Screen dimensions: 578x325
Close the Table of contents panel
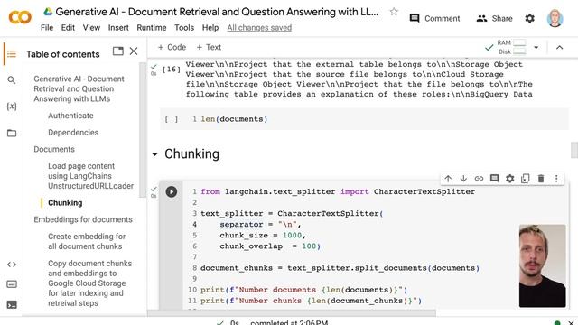[134, 51]
